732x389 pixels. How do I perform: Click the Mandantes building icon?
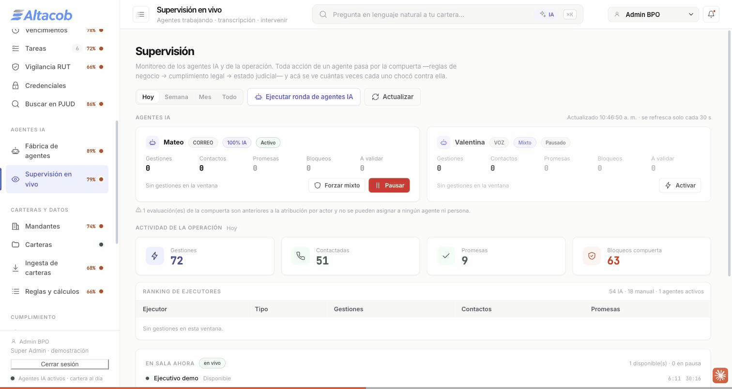point(15,226)
